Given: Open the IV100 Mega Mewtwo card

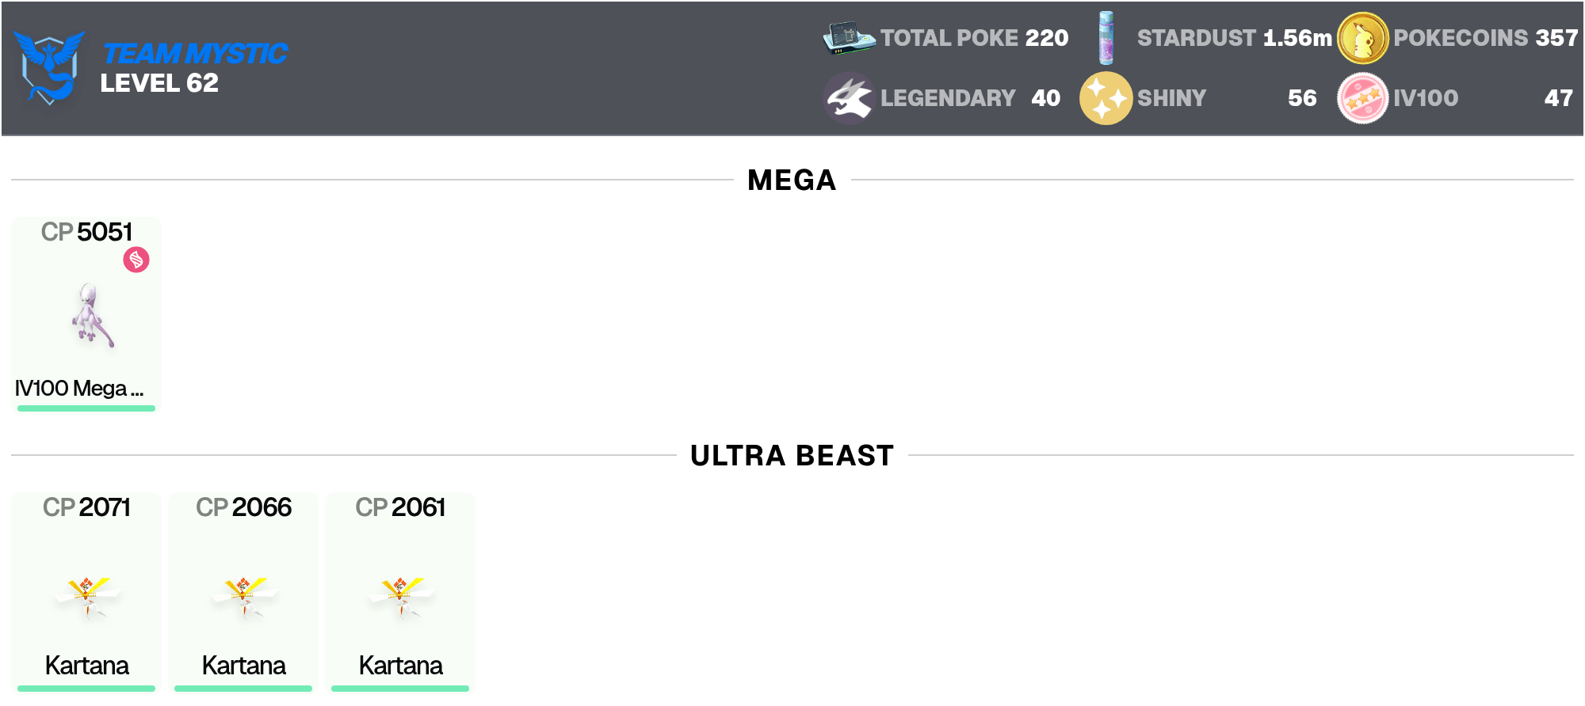Looking at the screenshot, I should (86, 314).
